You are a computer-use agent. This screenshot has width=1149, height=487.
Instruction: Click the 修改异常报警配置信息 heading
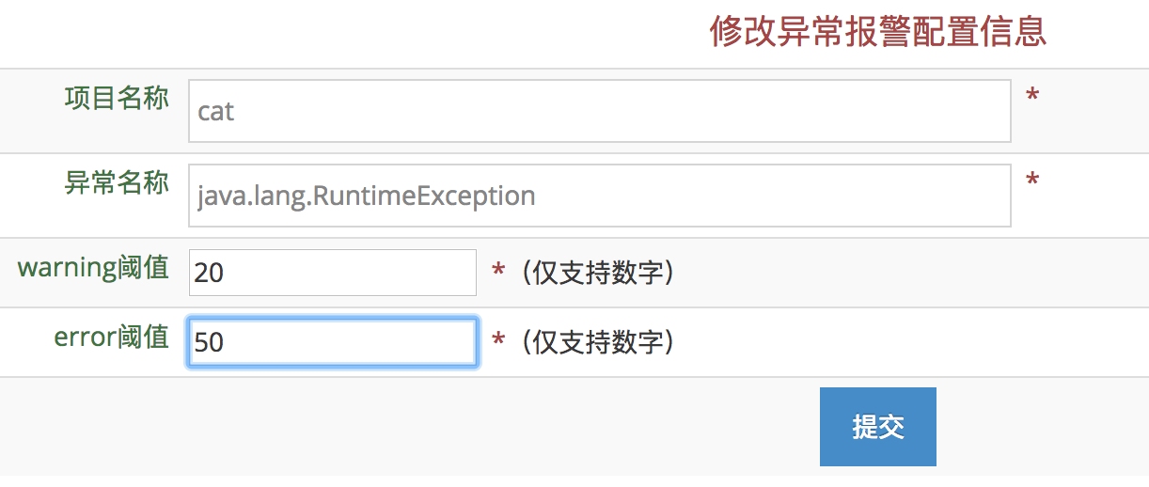(x=877, y=32)
